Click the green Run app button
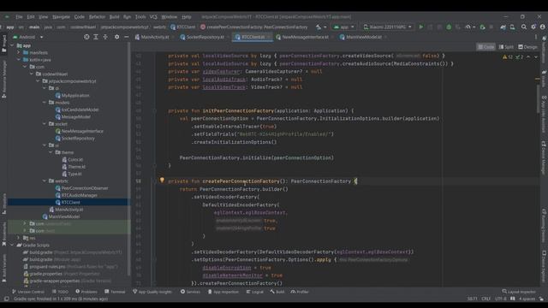 pyautogui.click(x=420, y=27)
